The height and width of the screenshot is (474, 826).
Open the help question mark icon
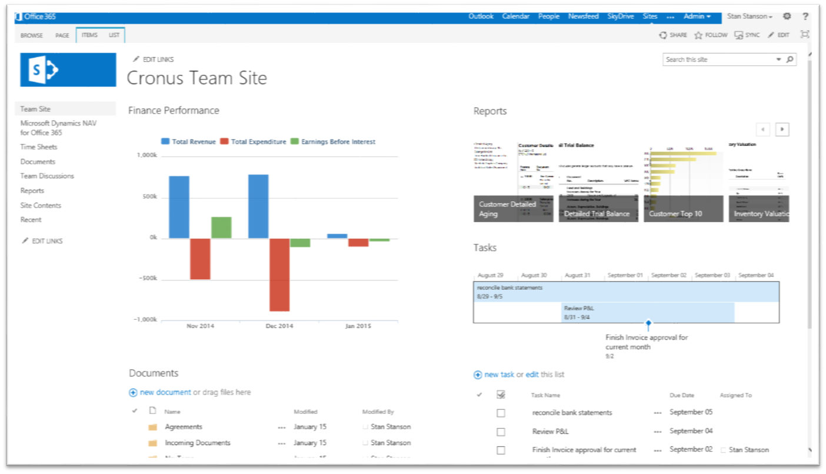[x=805, y=16]
